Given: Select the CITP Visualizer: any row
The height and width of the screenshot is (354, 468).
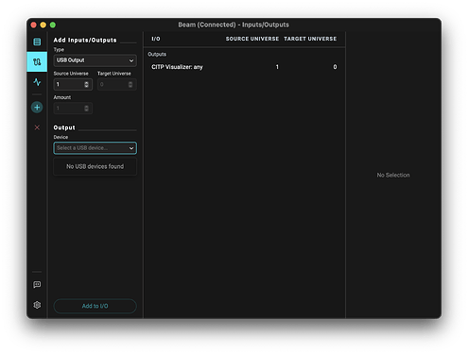Looking at the screenshot, I should point(244,67).
